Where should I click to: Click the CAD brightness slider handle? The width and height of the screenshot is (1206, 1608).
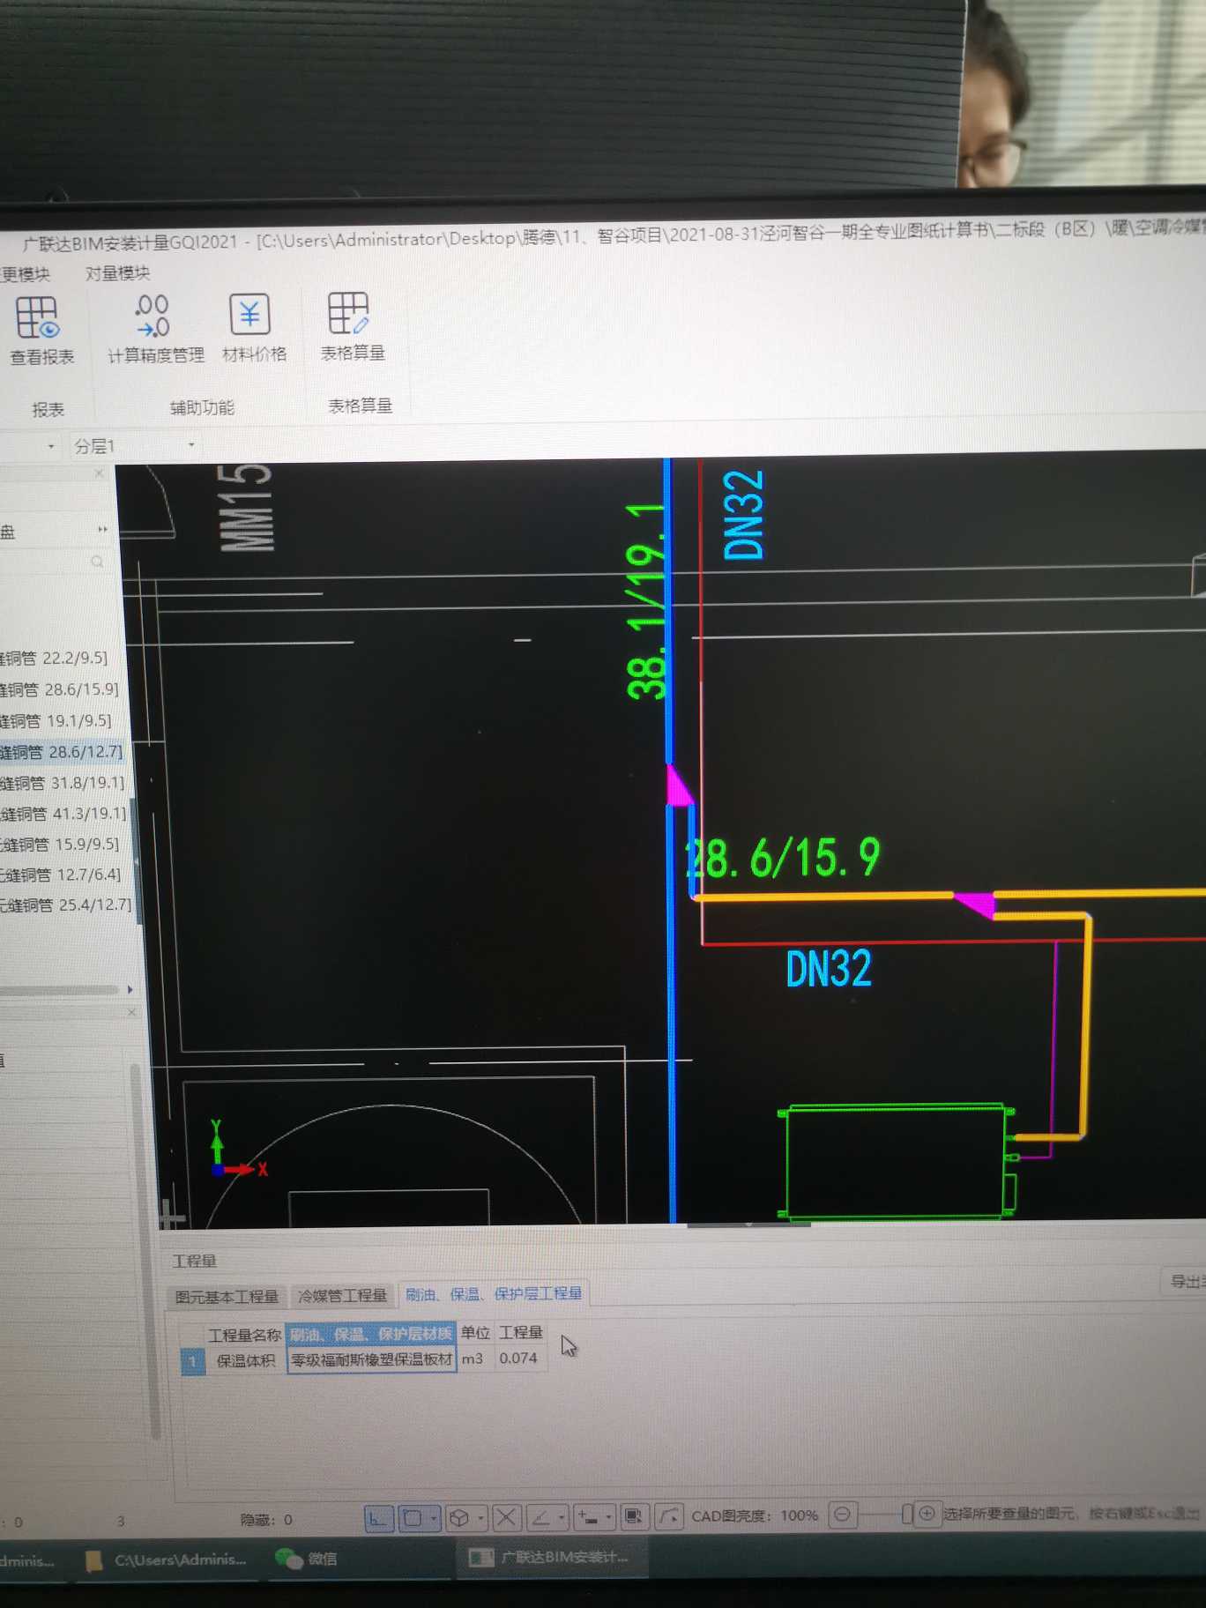pos(906,1515)
